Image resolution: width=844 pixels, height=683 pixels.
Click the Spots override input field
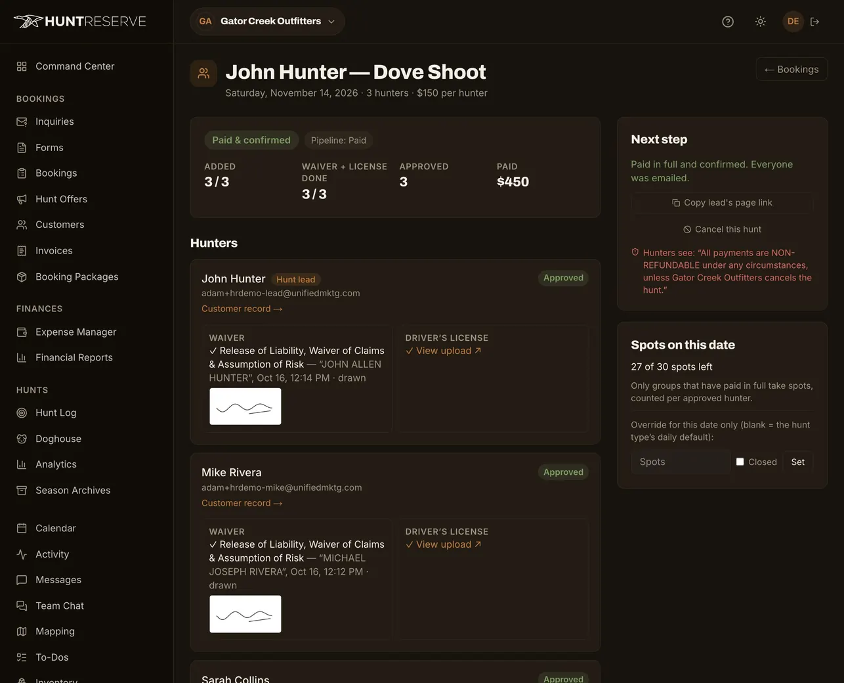pyautogui.click(x=681, y=462)
